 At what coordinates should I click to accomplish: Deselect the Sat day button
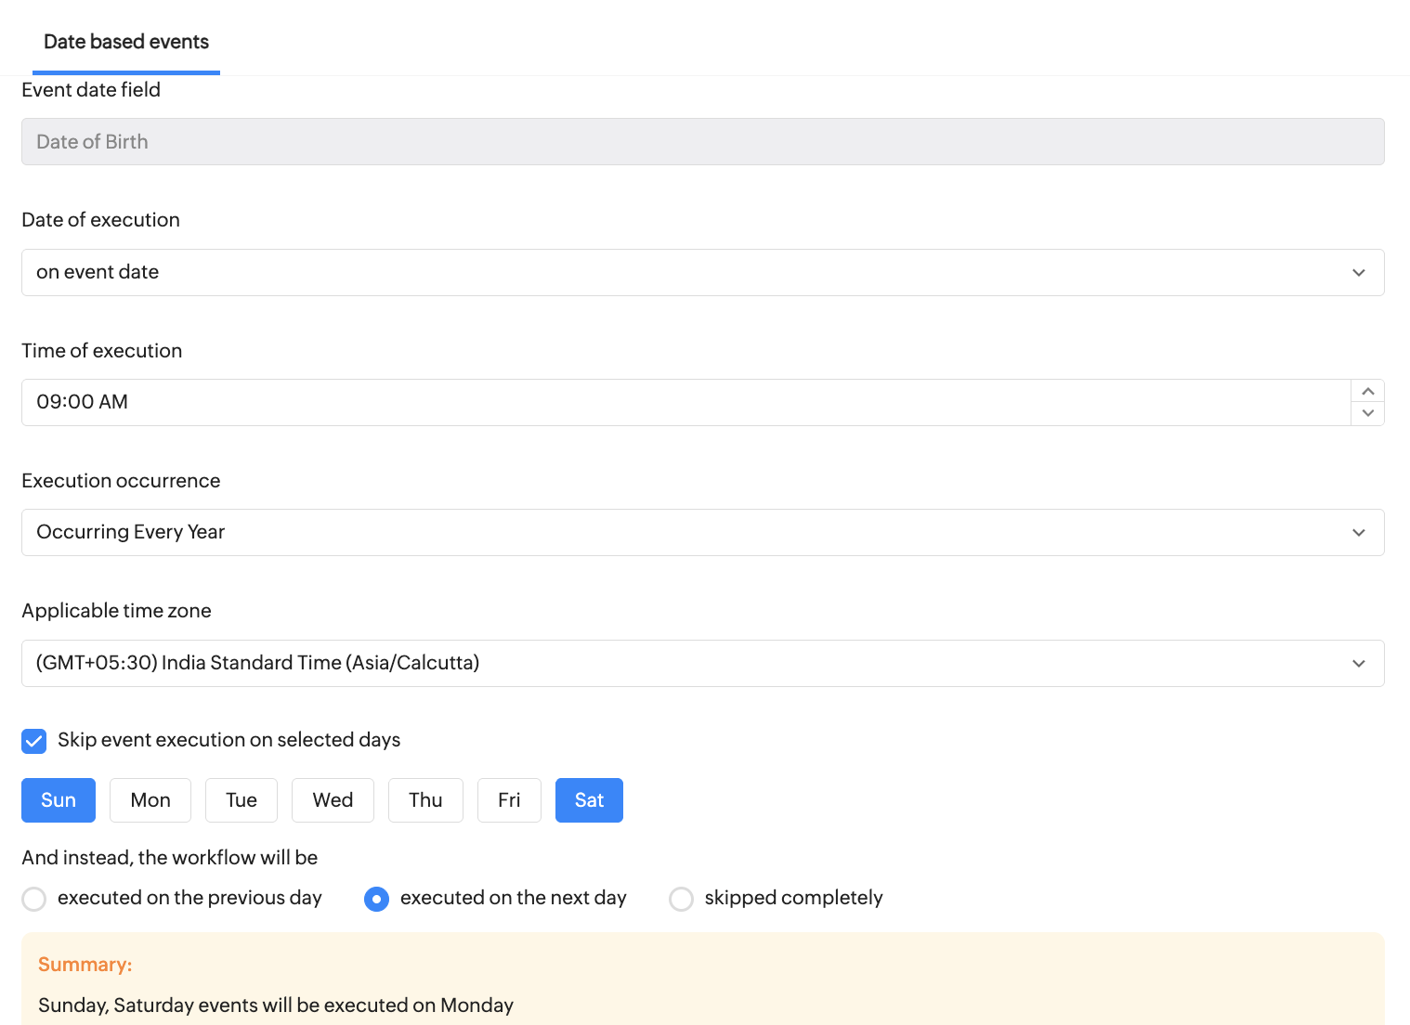589,800
